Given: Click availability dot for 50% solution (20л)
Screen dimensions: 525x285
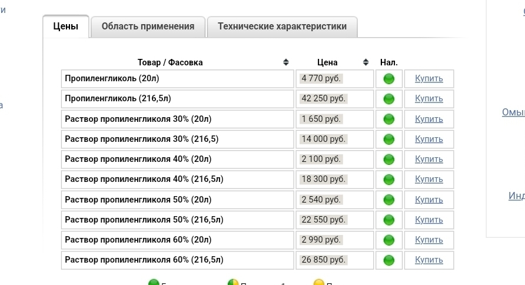Looking at the screenshot, I should click(388, 200).
